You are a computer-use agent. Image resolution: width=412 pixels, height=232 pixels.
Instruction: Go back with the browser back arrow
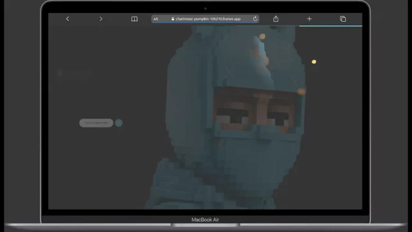coord(68,19)
